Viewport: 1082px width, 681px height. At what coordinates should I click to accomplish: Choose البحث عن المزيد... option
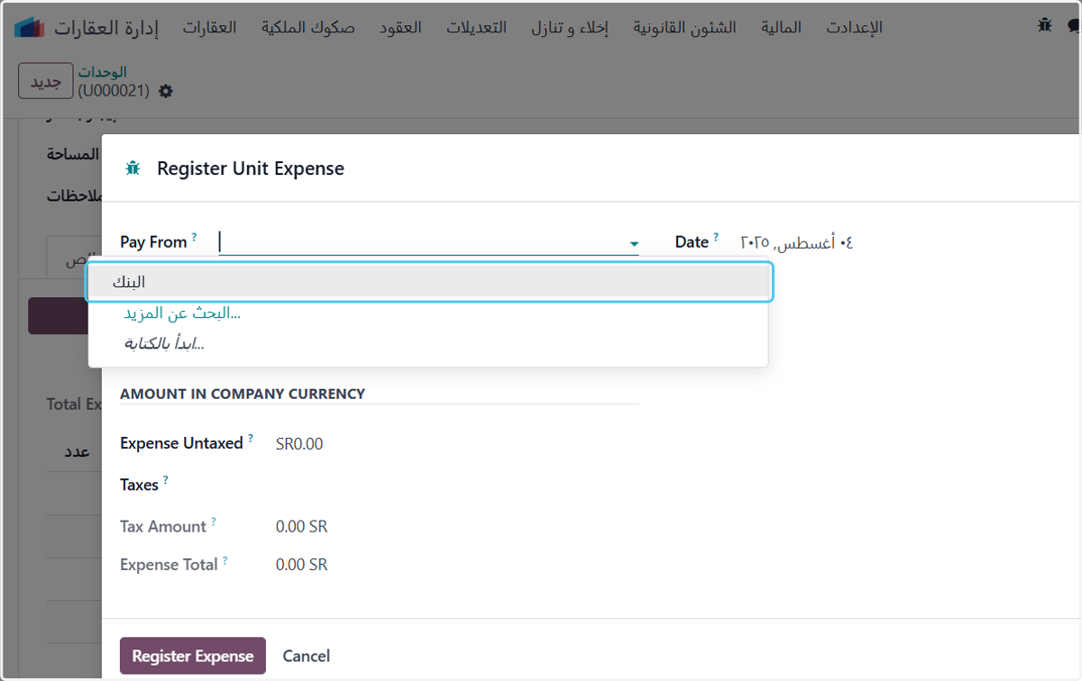[182, 313]
